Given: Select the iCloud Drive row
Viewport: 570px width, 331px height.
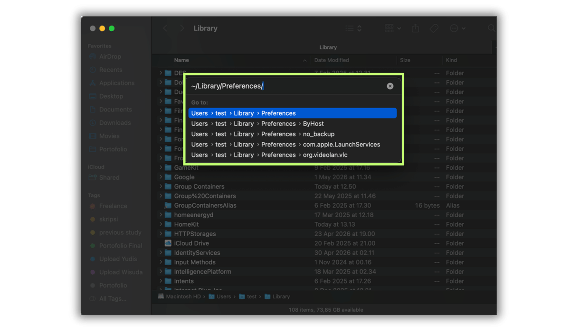Looking at the screenshot, I should 324,243.
